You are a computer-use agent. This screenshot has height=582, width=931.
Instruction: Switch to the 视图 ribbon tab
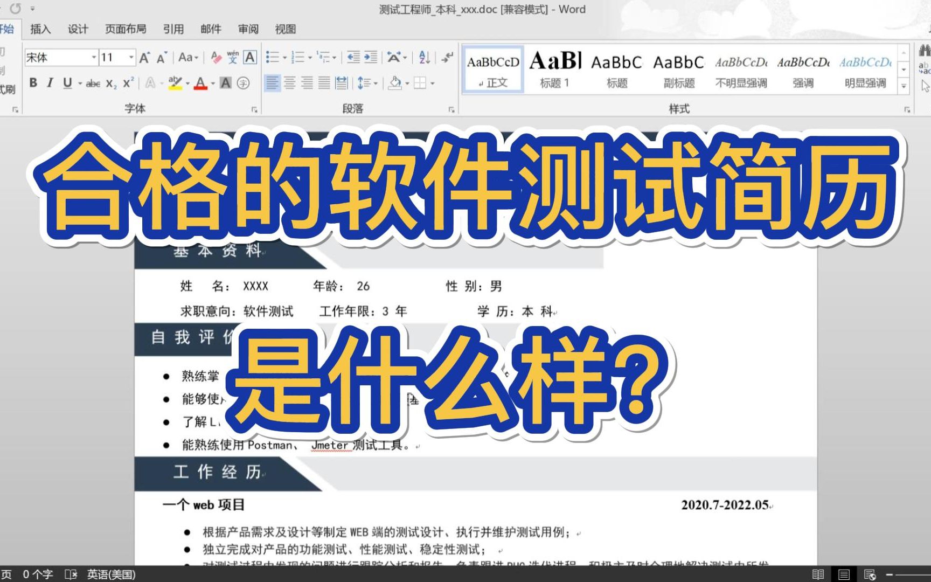point(286,29)
